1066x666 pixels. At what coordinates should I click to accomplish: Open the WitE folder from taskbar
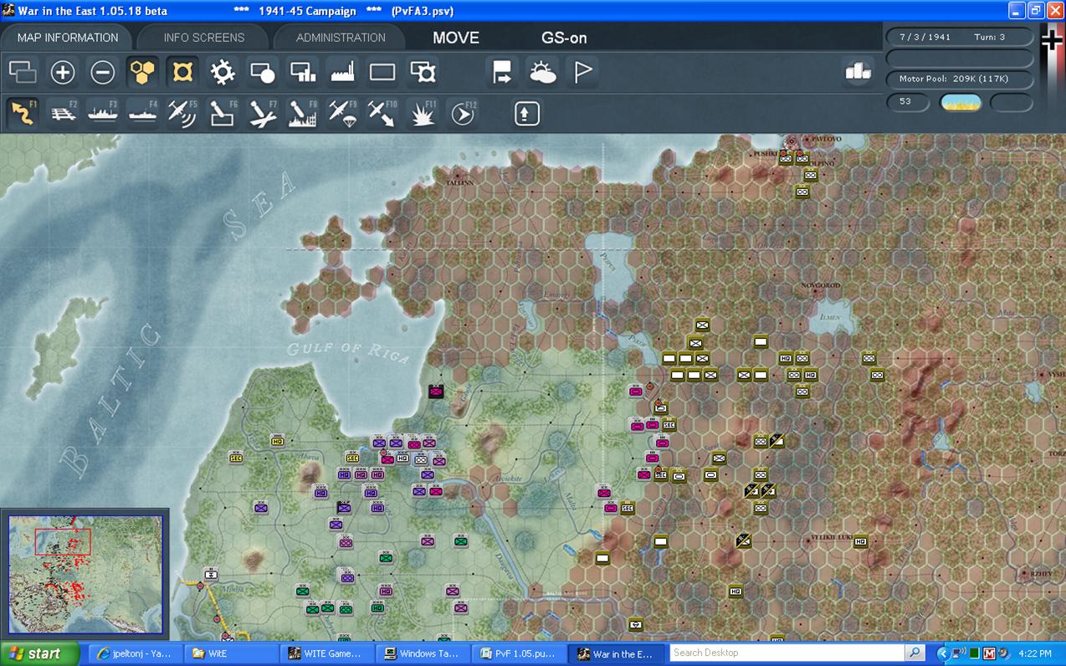[232, 653]
